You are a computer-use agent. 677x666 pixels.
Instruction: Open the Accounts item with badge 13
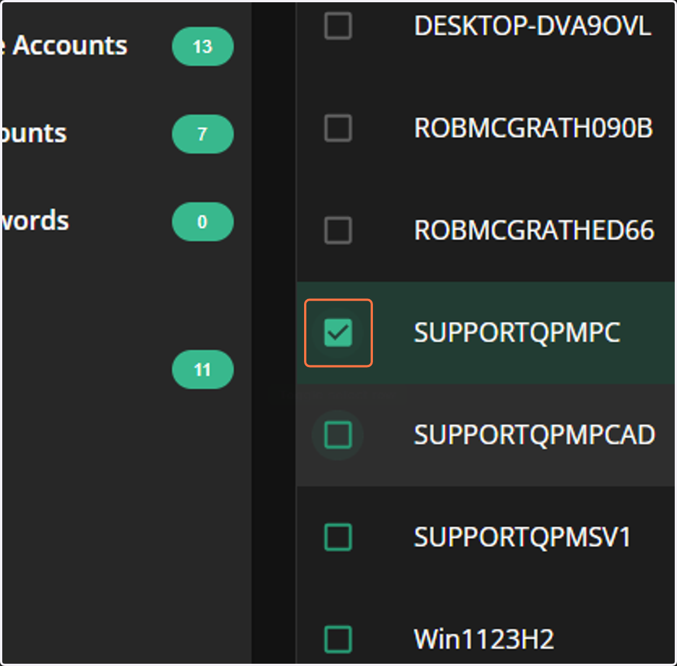coord(64,46)
